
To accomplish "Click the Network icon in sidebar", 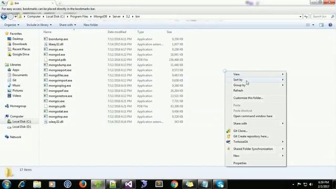I will [x=7, y=137].
